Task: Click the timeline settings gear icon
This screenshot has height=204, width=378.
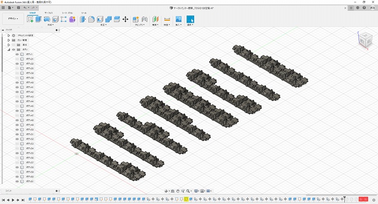Action: [374, 200]
